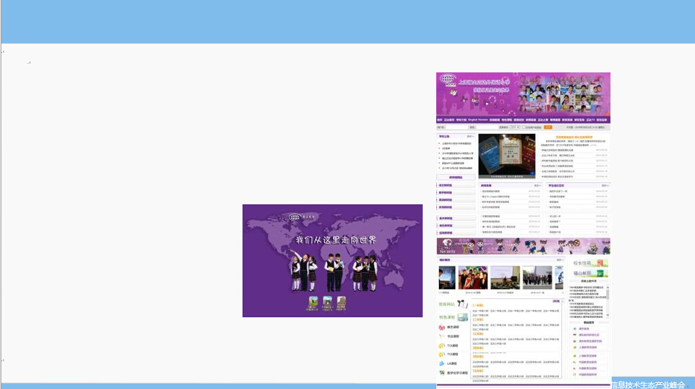695x389 pixels.
Task: Click the LA课程 icon
Action: point(442,364)
